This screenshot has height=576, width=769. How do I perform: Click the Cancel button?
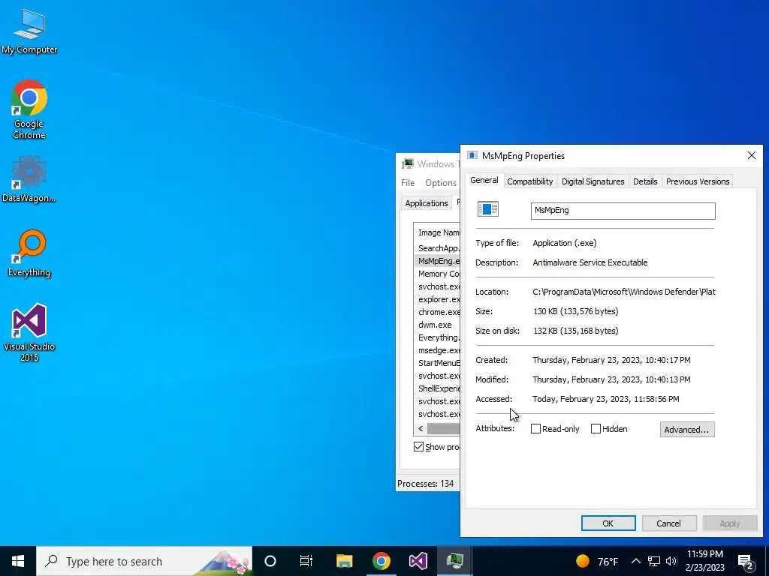[669, 523]
